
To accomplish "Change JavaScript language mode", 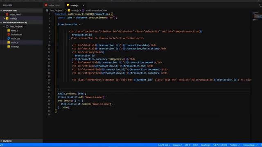I will coord(206,145).
